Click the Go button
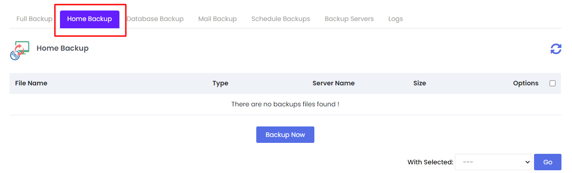Image resolution: width=572 pixels, height=173 pixels. 548,162
